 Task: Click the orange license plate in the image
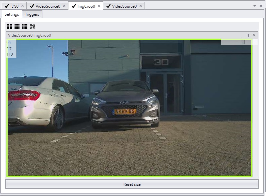(x=125, y=111)
